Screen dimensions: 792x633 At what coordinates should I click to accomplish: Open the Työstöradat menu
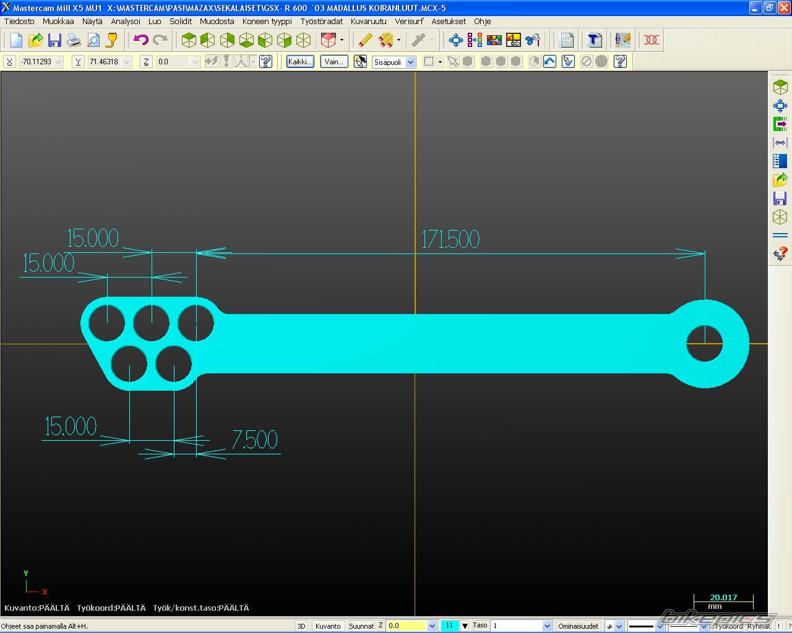pos(322,21)
